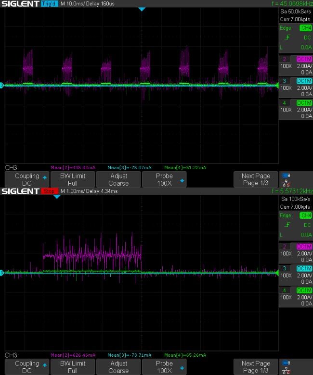Select the M 1.00ms/ Delay:4.34ms timebase readout
Image resolution: width=313 pixels, height=375 pixels.
coord(89,191)
